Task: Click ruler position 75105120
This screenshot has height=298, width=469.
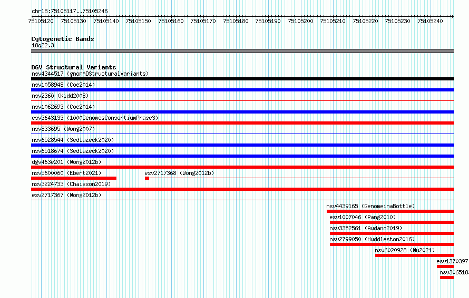Action: (41, 21)
